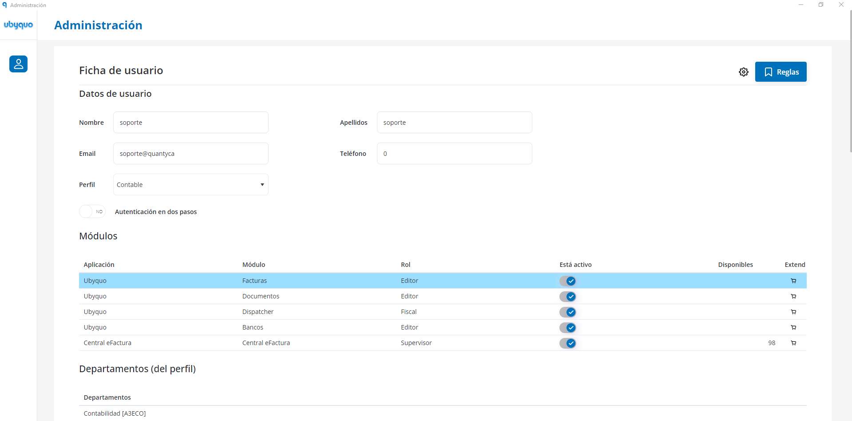Enable two-step authentication toggle
852x421 pixels.
click(92, 211)
